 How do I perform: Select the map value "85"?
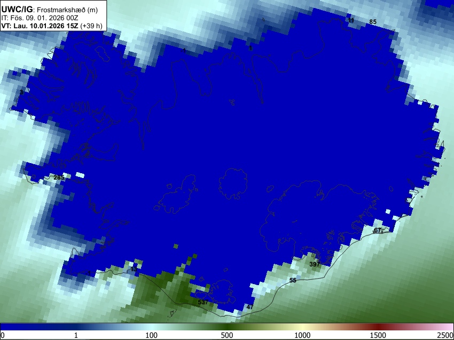pyautogui.click(x=373, y=22)
